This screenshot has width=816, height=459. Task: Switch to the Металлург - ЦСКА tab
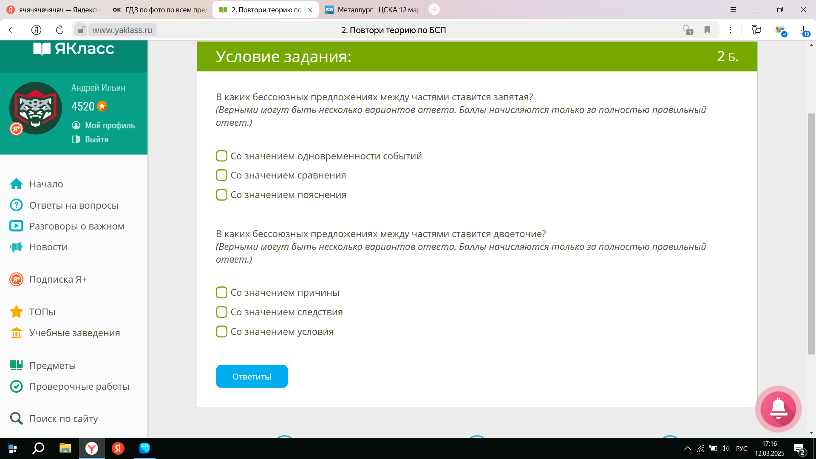click(372, 9)
